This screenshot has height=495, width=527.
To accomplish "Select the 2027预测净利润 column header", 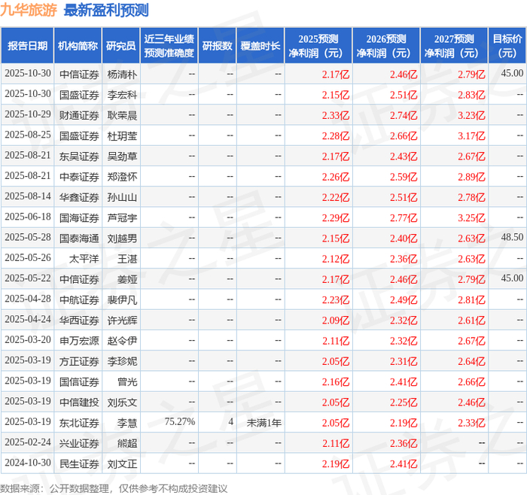I will pos(454,46).
